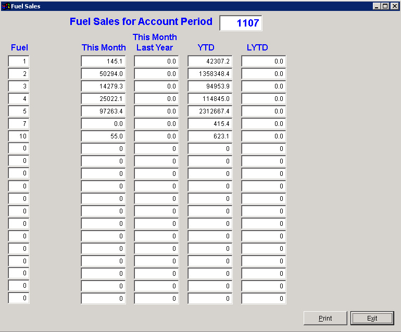Click This Month value 145.1

[103, 61]
